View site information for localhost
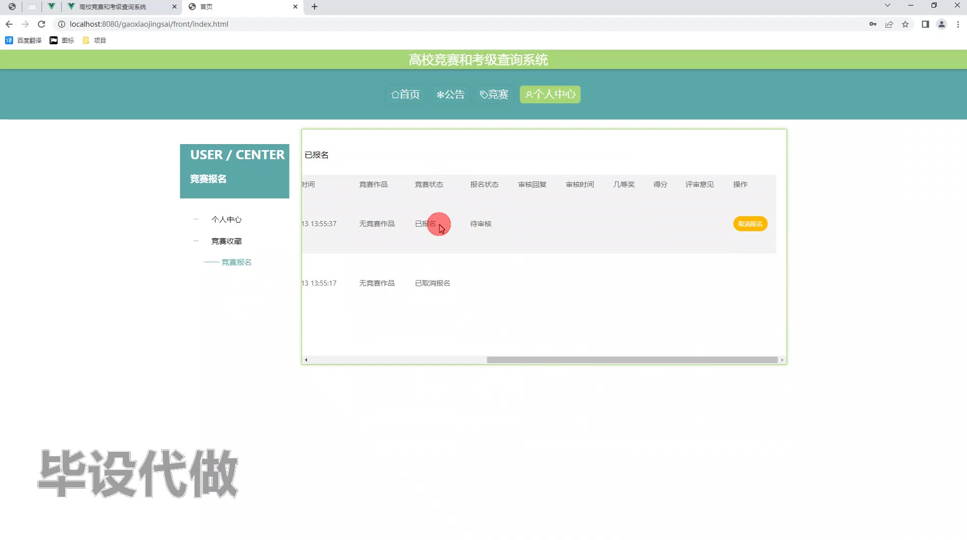The image size is (967, 540). coord(61,24)
